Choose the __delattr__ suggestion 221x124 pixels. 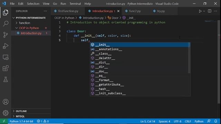click(140, 58)
